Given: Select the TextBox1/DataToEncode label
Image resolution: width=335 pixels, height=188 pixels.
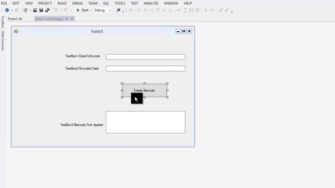Looking at the screenshot, I should tap(83, 56).
